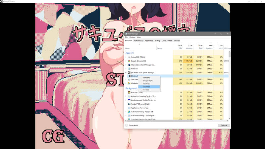
Task: Click the scroll down arrow of process list
Action: (230, 119)
